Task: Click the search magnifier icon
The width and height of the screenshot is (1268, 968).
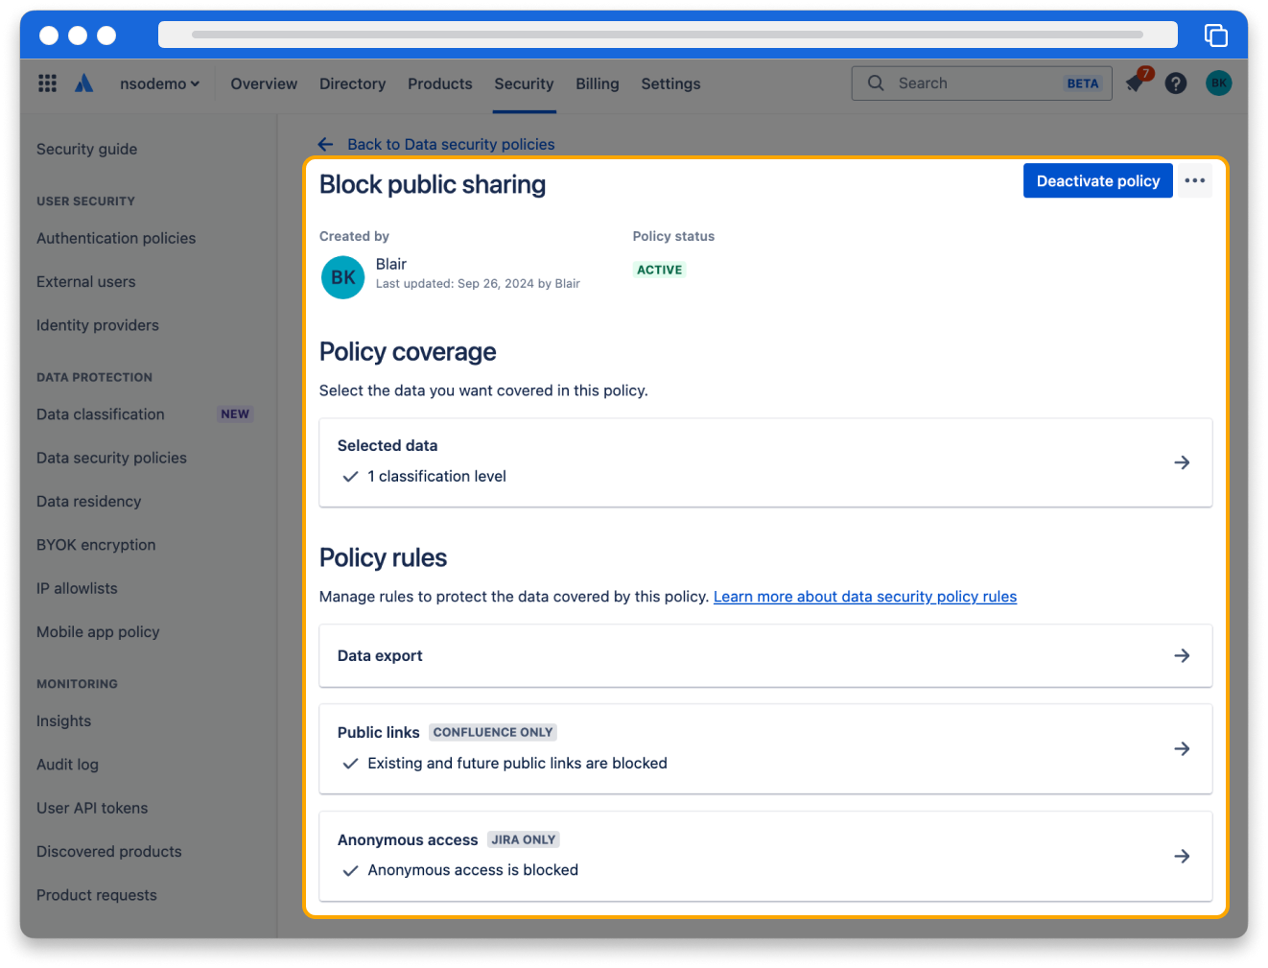Action: pyautogui.click(x=876, y=83)
